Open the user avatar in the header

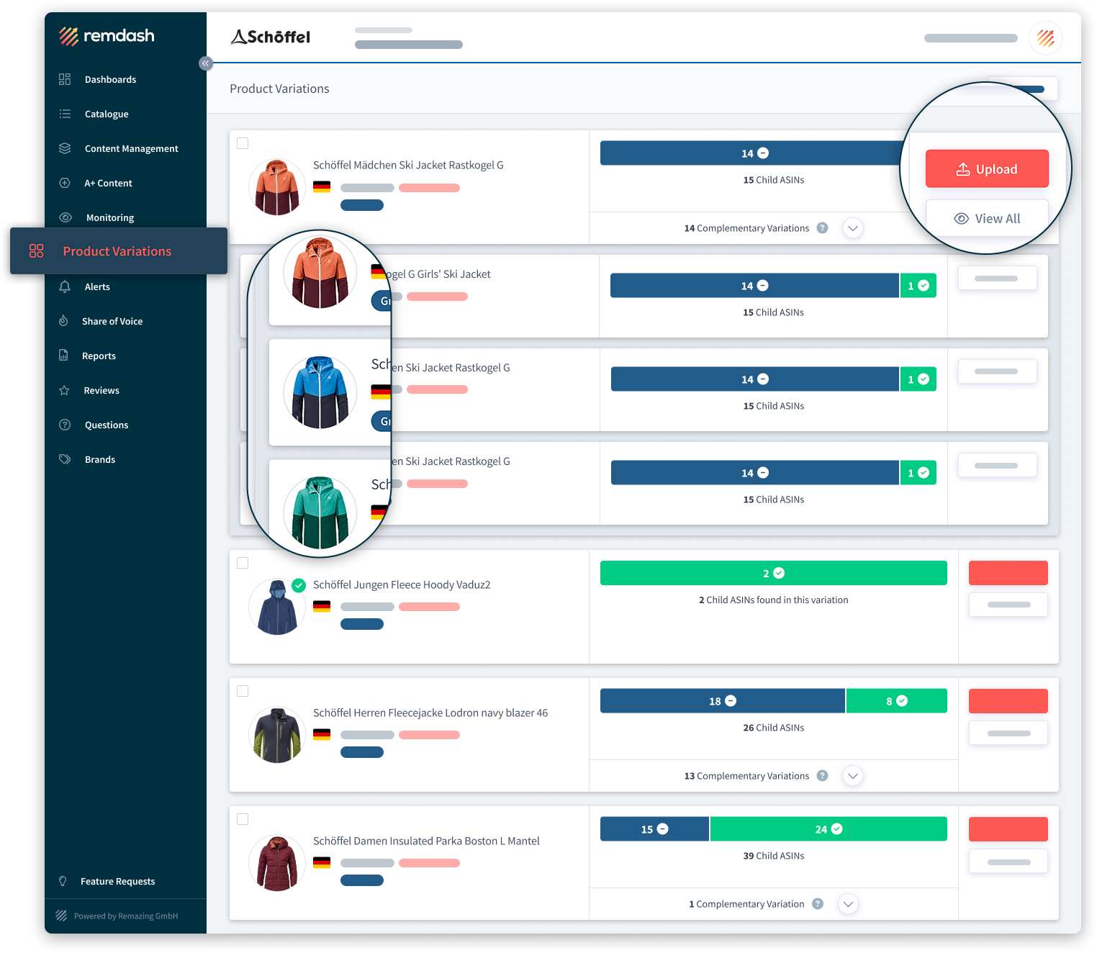click(x=1046, y=38)
